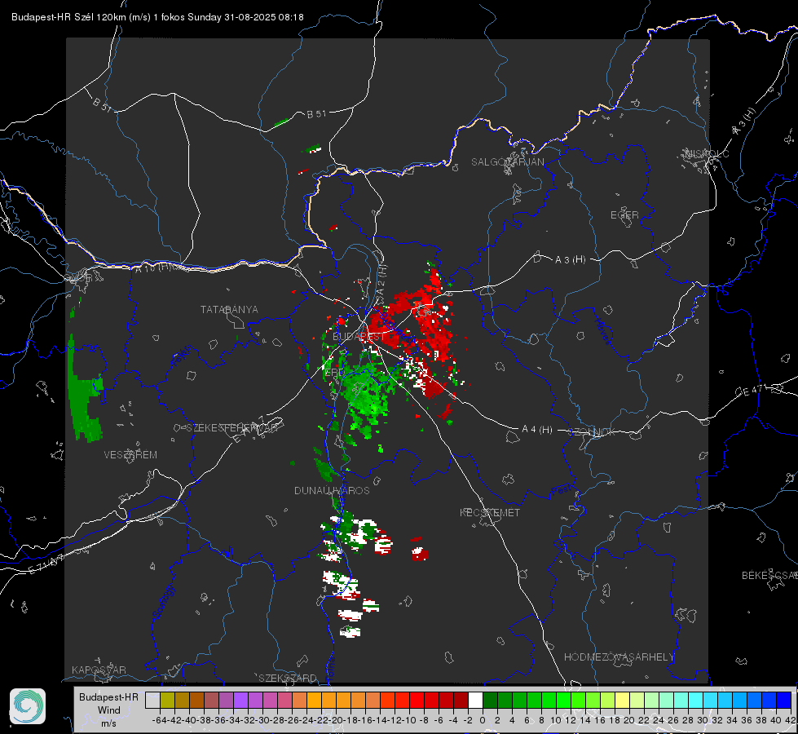Click the radar title text with date and time

click(158, 17)
